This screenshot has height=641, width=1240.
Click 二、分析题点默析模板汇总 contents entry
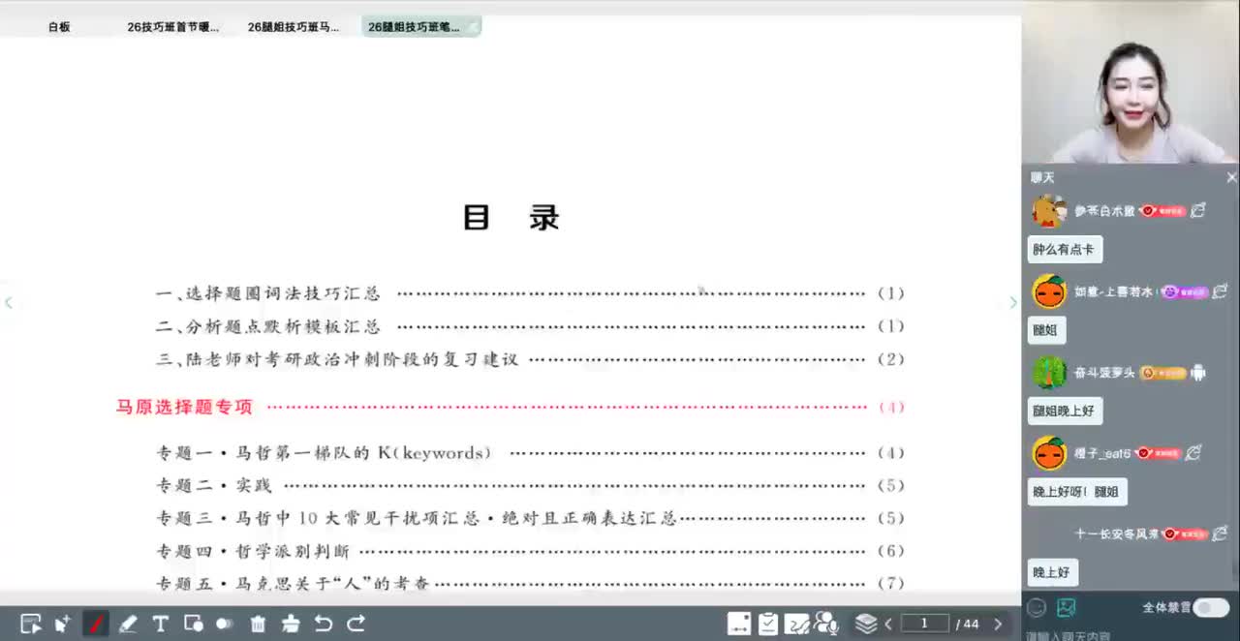click(x=530, y=326)
